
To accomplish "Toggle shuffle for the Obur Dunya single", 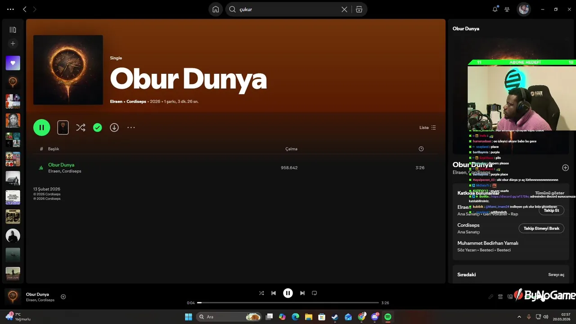I will (x=81, y=127).
